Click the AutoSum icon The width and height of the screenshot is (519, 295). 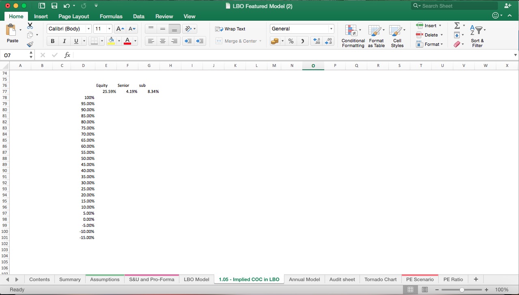[457, 26]
